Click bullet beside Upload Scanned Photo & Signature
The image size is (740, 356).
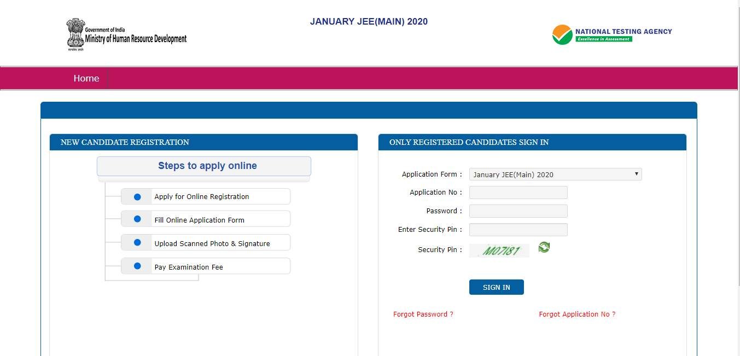point(137,243)
